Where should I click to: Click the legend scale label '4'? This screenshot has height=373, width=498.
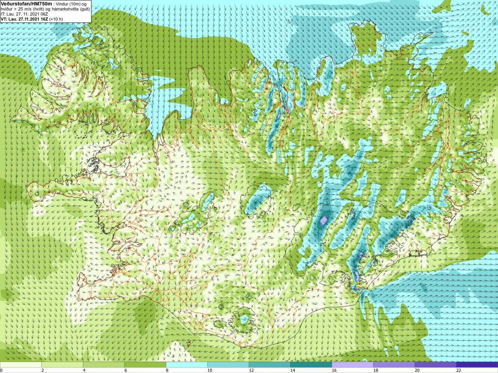pos(84,370)
